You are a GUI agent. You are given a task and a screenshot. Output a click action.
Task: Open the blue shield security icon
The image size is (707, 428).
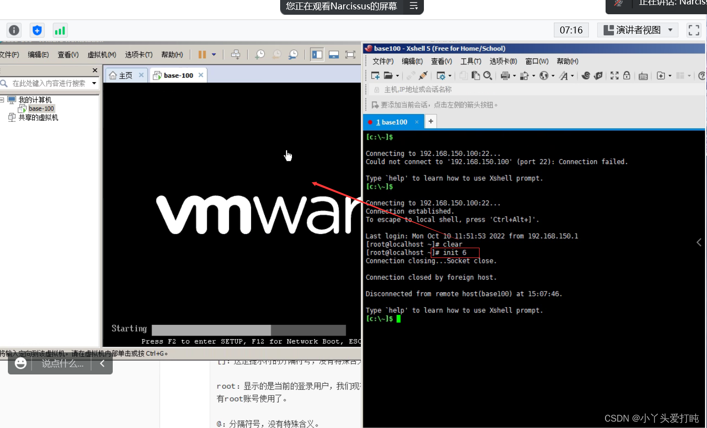[37, 30]
